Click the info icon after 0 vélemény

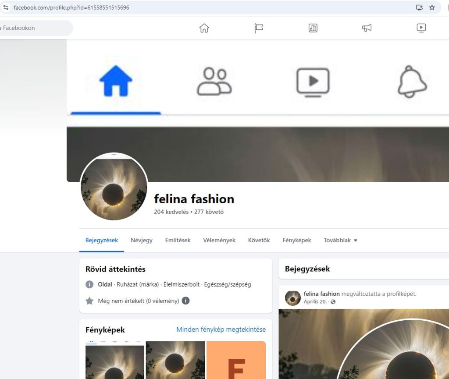click(185, 301)
